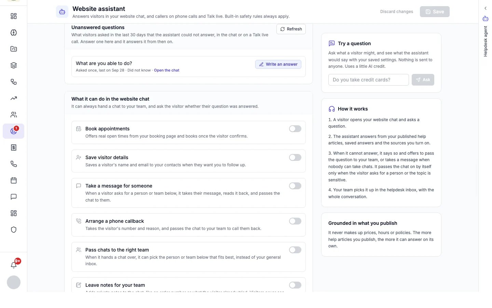Viewport: 492px width, 308px height.
Task: Enable the Book appointments toggle
Action: (x=295, y=129)
